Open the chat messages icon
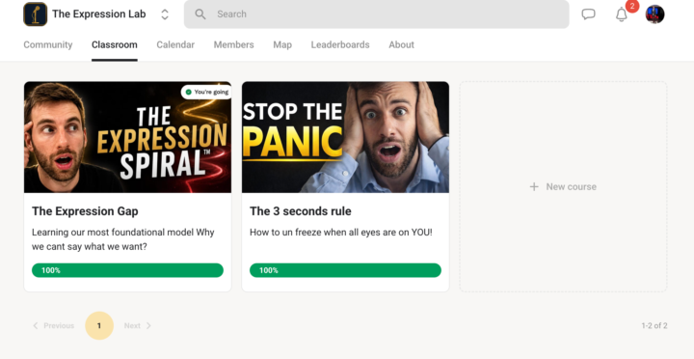Screen dimensions: 694x359 pyautogui.click(x=588, y=14)
